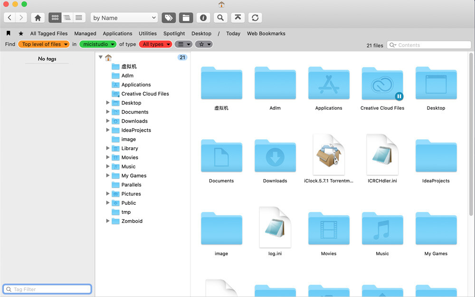
Task: Click the folder browser toolbar icon
Action: (186, 18)
